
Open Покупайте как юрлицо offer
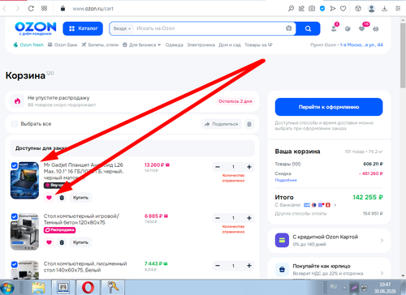[329, 269]
